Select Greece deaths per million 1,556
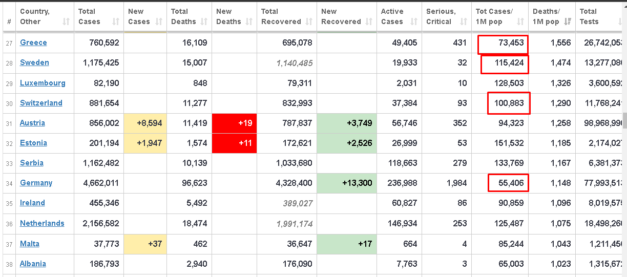Screen dimensions: 627x277 point(560,42)
